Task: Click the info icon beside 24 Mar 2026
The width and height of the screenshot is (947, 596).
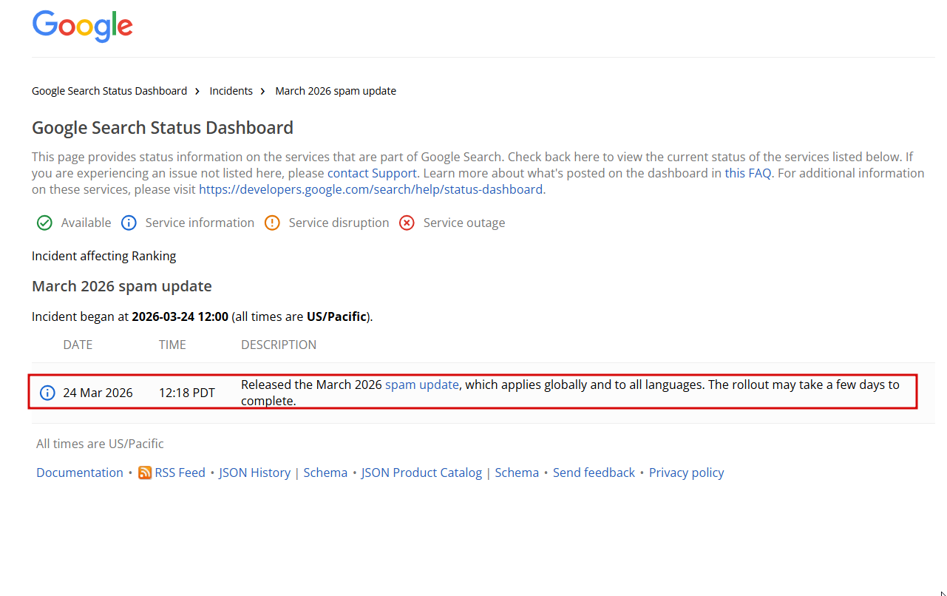Action: [x=47, y=393]
